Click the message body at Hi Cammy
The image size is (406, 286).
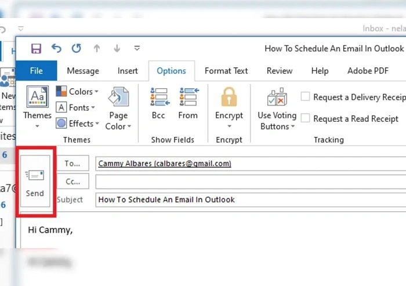[50, 230]
